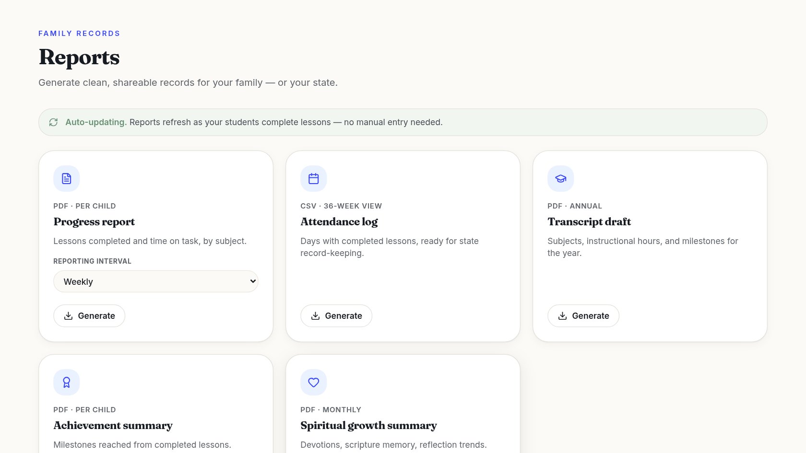Click the Attendance log heading
Screen dimensions: 806x453
click(339, 222)
